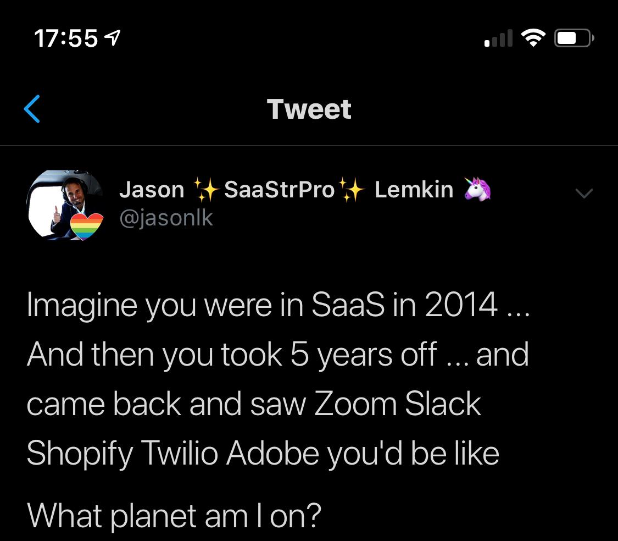Viewport: 618px width, 541px height.
Task: Tap the 17:55 clock in status bar
Action: (x=66, y=38)
